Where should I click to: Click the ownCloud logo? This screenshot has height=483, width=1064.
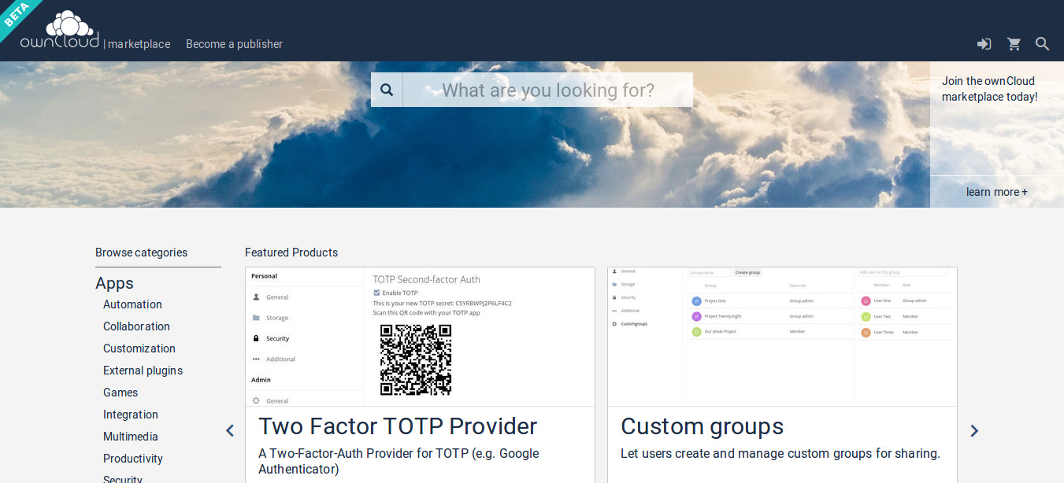pyautogui.click(x=60, y=31)
